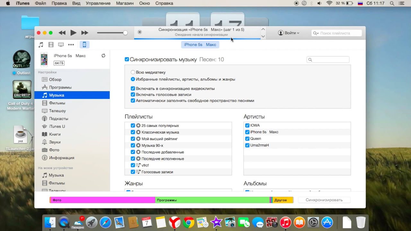Click the iPhone 5s Макс device pill
Image resolution: width=411 pixels, height=231 pixels.
[x=200, y=45]
